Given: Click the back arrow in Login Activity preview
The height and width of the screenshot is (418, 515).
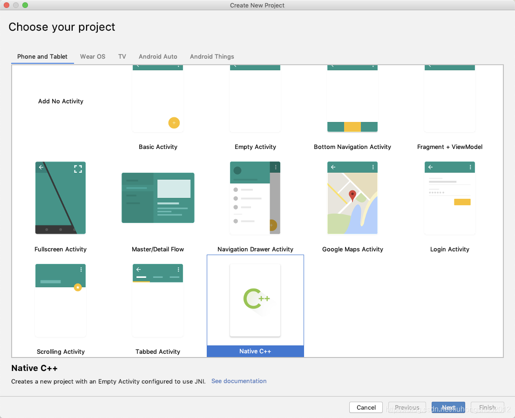Looking at the screenshot, I should coord(430,167).
